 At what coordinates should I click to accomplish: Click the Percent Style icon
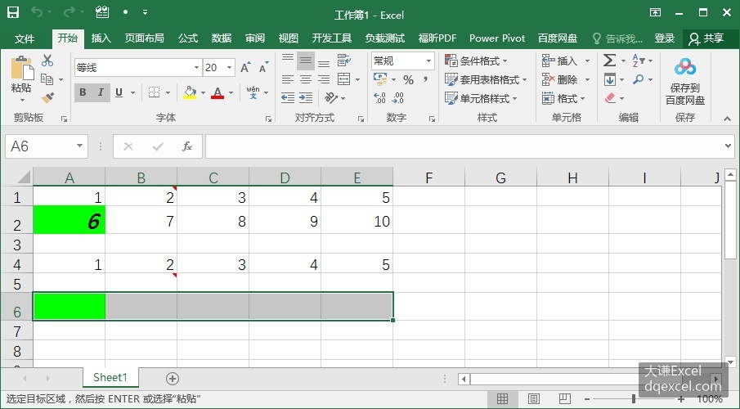click(x=408, y=80)
